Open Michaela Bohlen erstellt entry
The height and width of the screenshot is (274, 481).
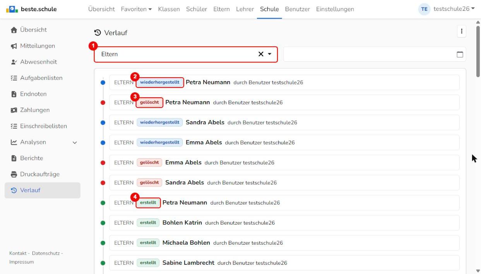(284, 243)
